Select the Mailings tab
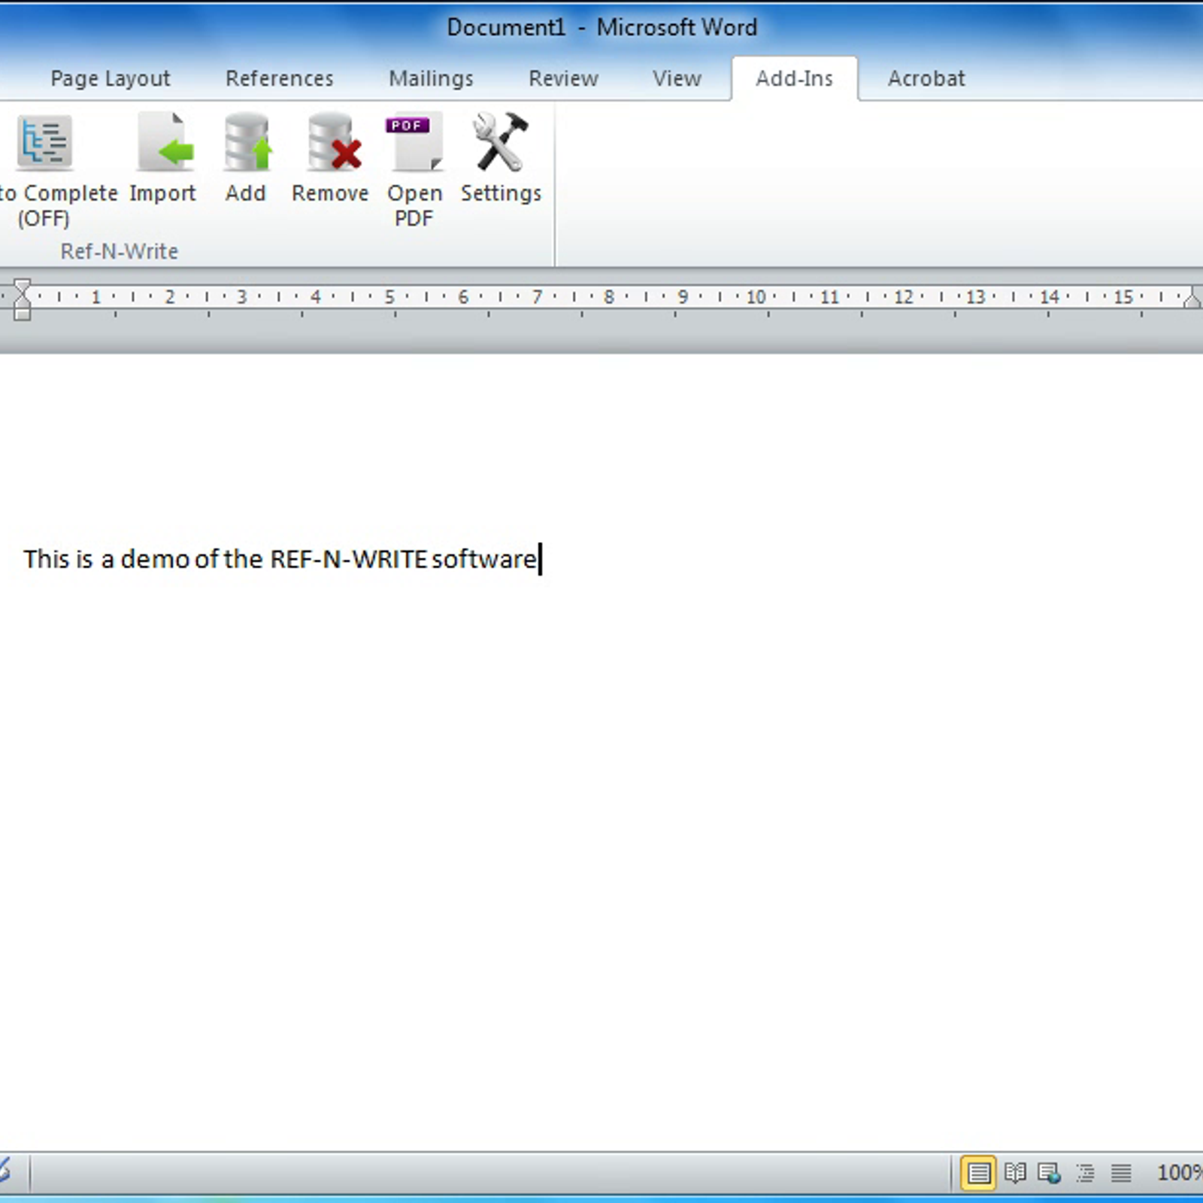 tap(431, 78)
